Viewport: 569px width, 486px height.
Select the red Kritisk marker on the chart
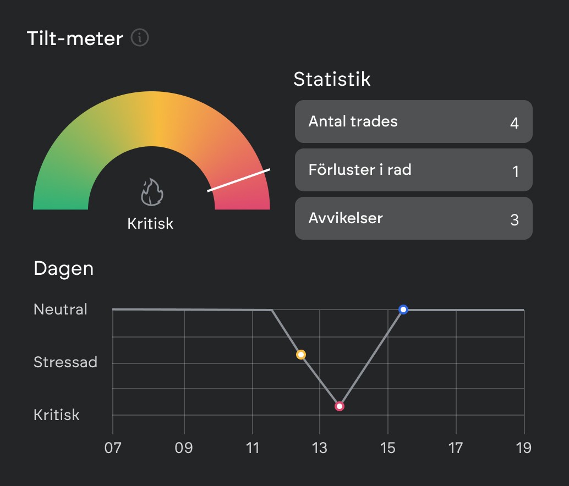click(340, 406)
